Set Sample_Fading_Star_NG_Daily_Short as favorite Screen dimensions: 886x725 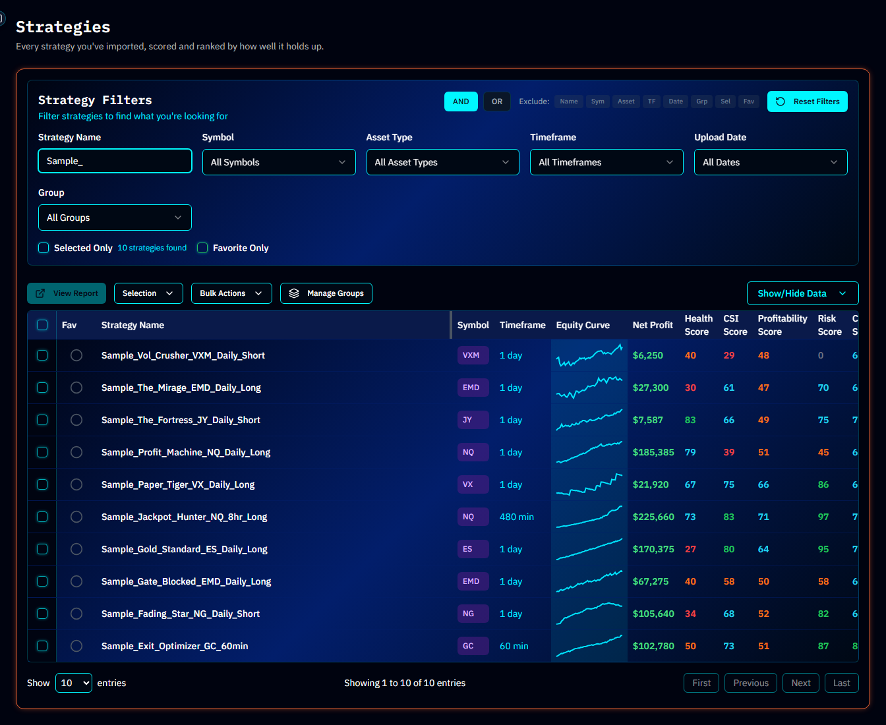pos(76,614)
